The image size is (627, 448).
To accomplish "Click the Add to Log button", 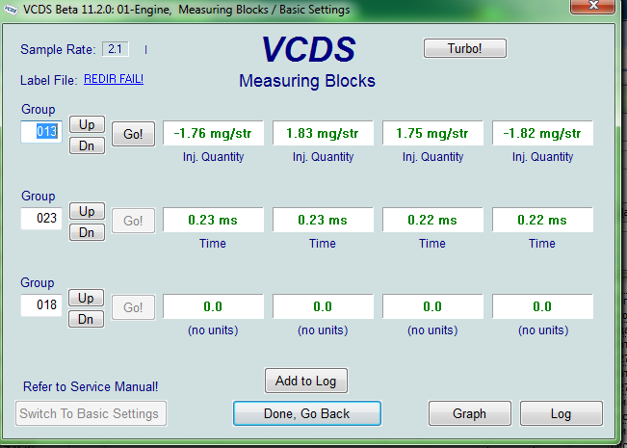I will (x=305, y=381).
